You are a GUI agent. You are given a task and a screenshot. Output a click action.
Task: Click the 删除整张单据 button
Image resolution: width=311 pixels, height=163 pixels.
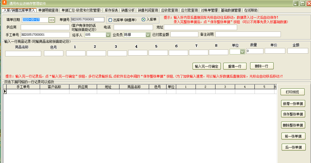pos(293,125)
